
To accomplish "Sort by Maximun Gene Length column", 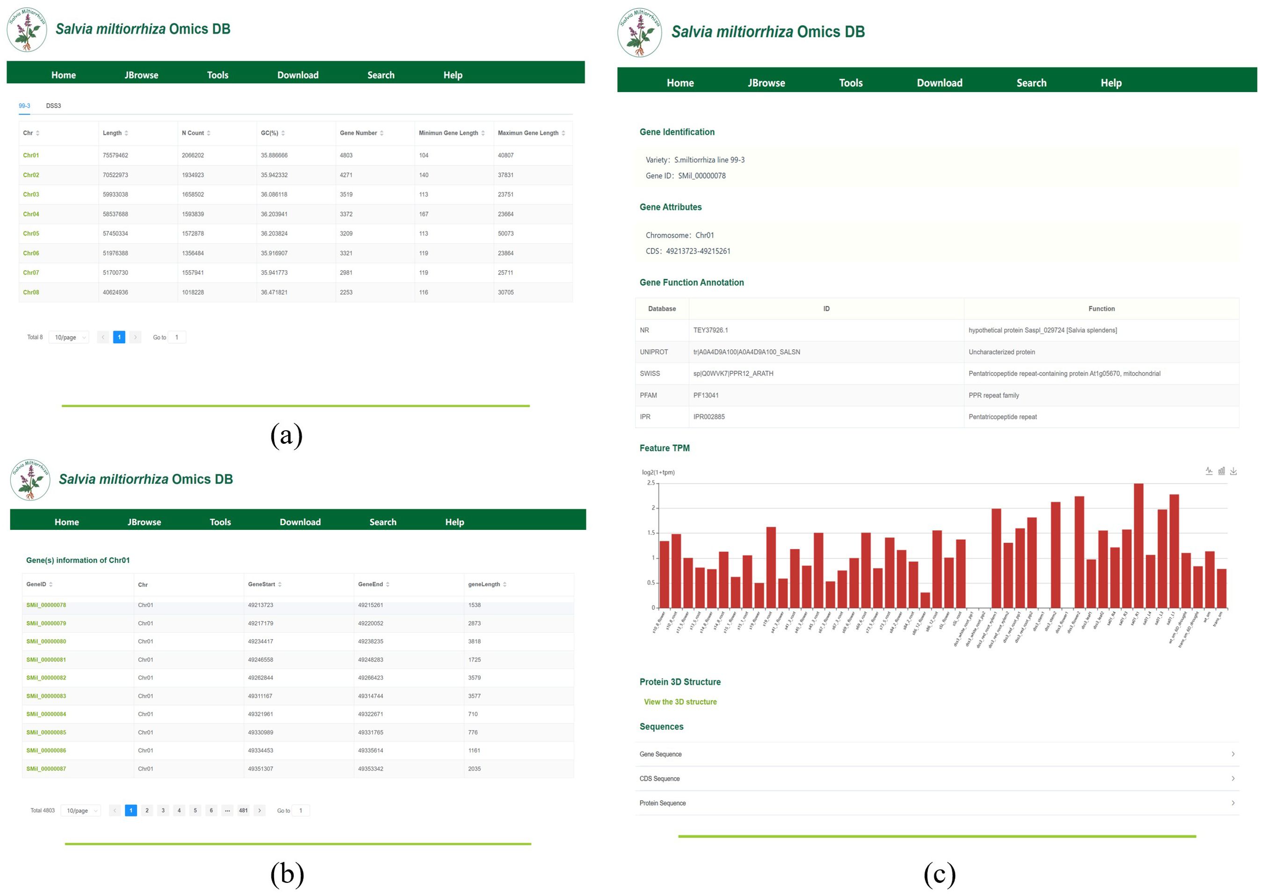I will pos(563,133).
